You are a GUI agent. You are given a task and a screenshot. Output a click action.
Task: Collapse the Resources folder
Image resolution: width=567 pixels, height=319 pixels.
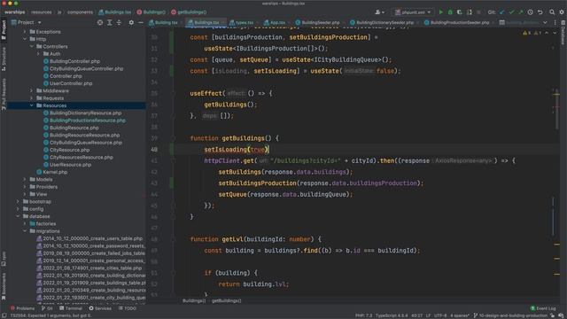click(x=32, y=105)
